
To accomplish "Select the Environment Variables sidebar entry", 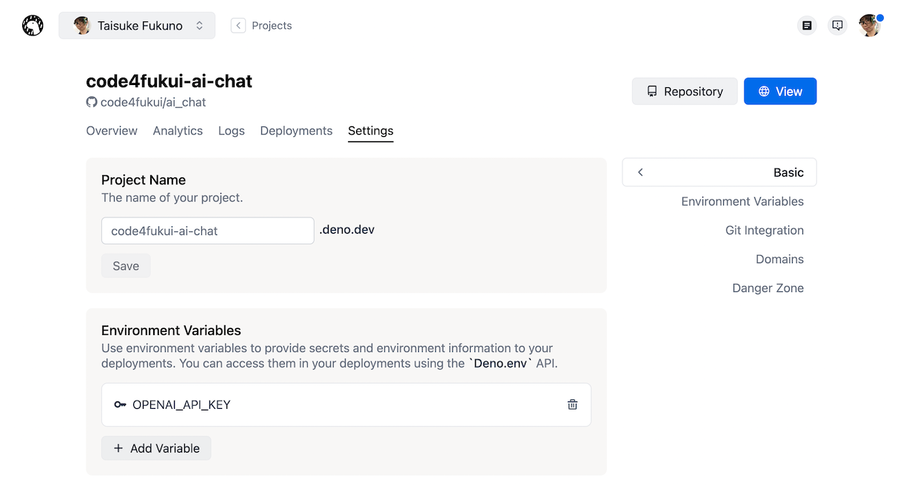I will pyautogui.click(x=742, y=201).
